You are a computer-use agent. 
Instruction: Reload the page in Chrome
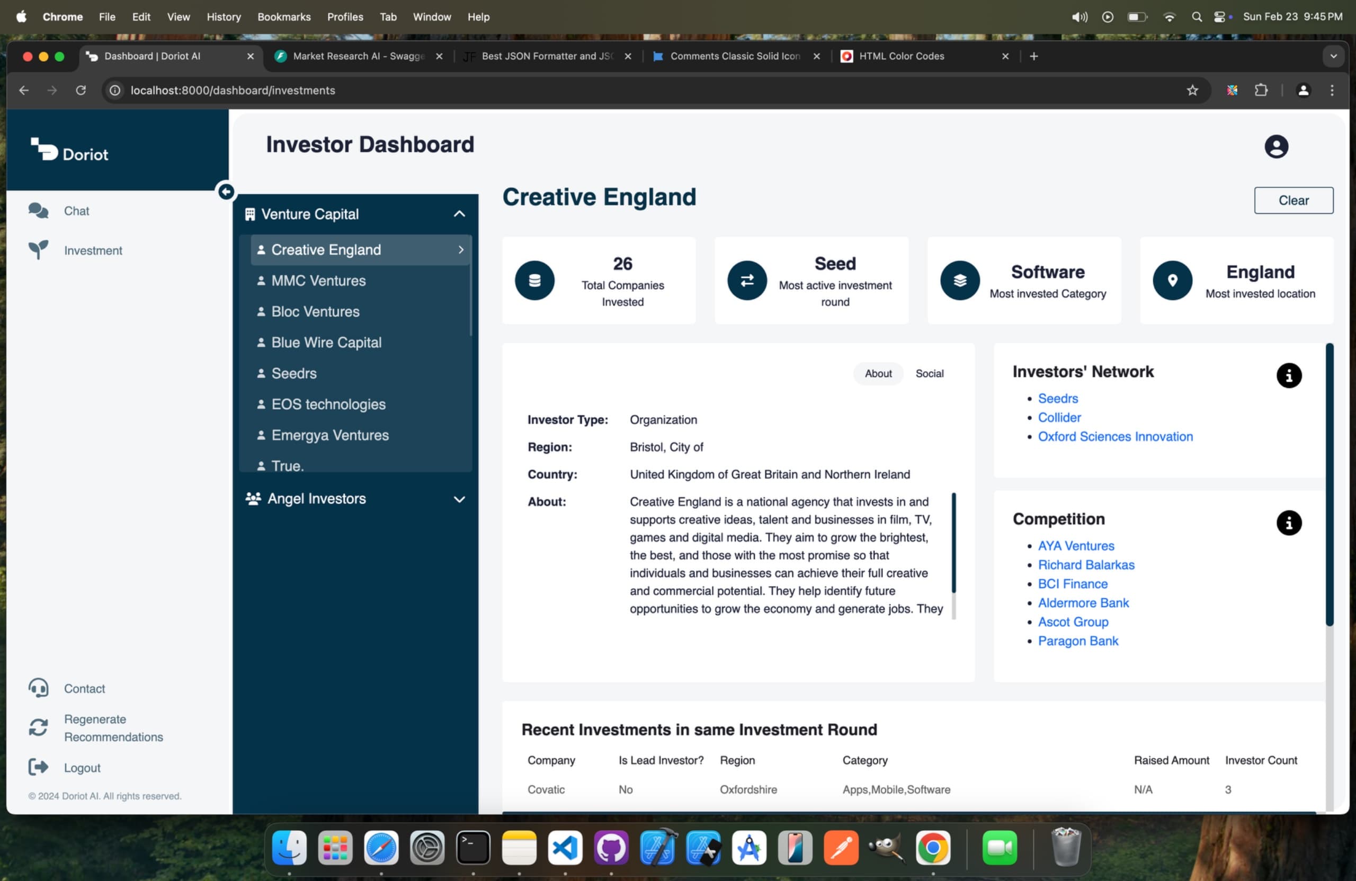click(x=81, y=90)
